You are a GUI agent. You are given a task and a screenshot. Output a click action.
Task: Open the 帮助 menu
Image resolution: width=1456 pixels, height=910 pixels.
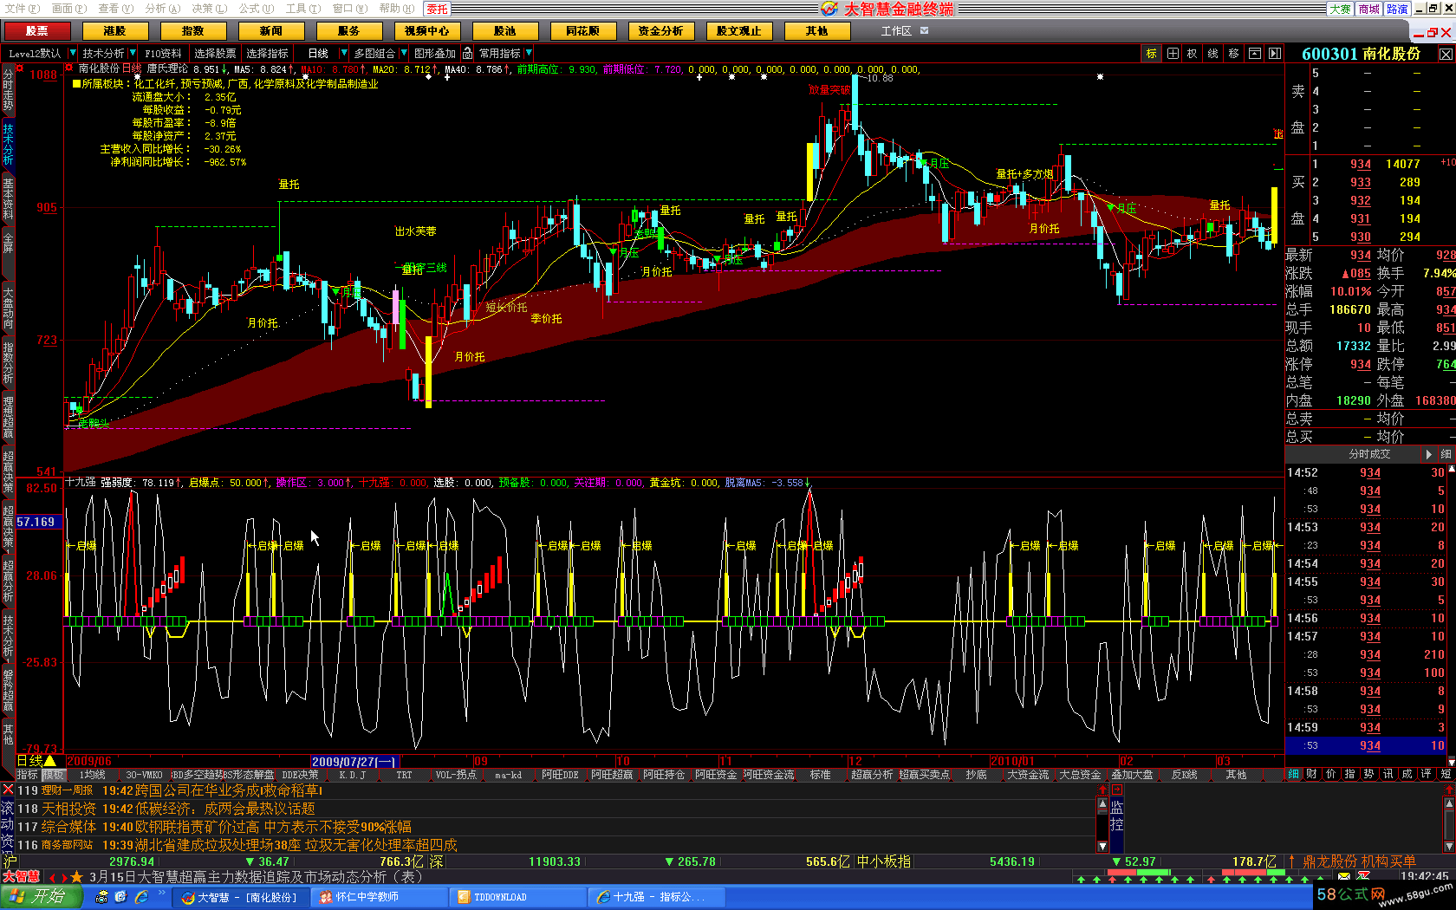(x=396, y=9)
